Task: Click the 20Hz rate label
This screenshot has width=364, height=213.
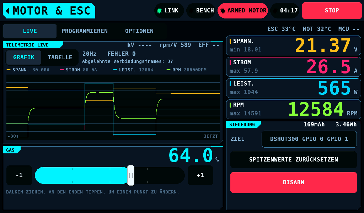Action: [89, 54]
